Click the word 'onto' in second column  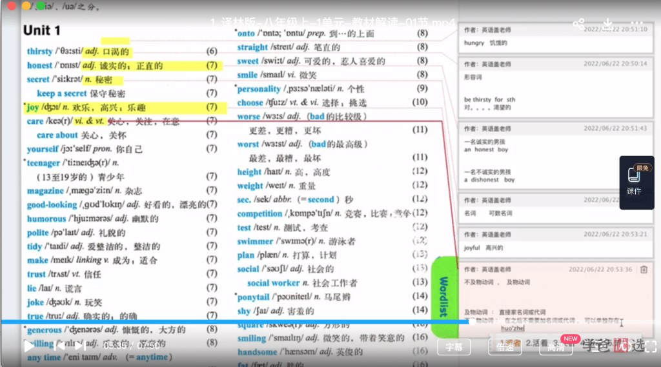[246, 34]
